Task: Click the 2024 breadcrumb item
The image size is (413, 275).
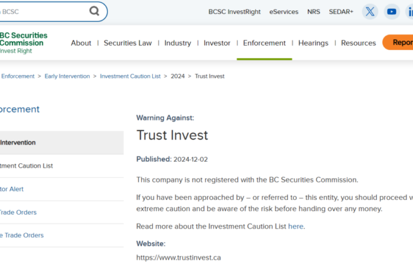Action: click(x=177, y=76)
